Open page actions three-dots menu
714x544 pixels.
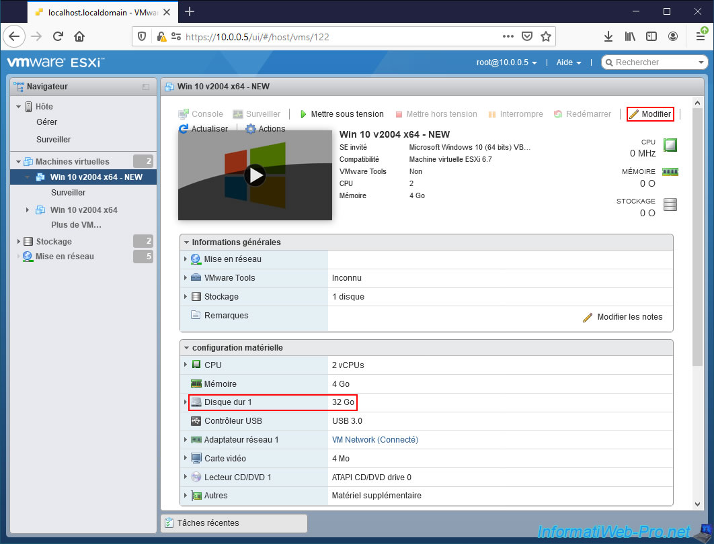[x=508, y=36]
